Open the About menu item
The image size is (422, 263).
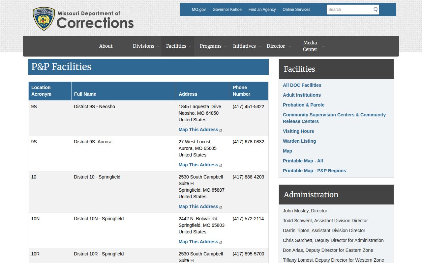coord(106,46)
